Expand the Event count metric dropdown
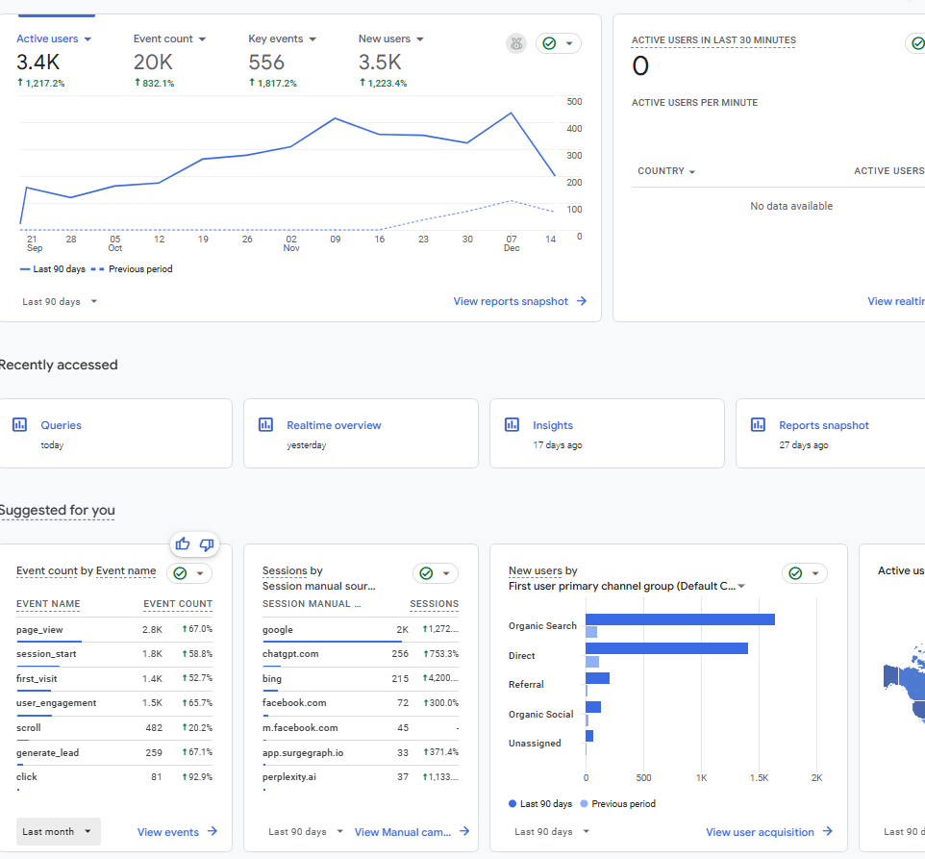This screenshot has height=859, width=925. tap(170, 39)
